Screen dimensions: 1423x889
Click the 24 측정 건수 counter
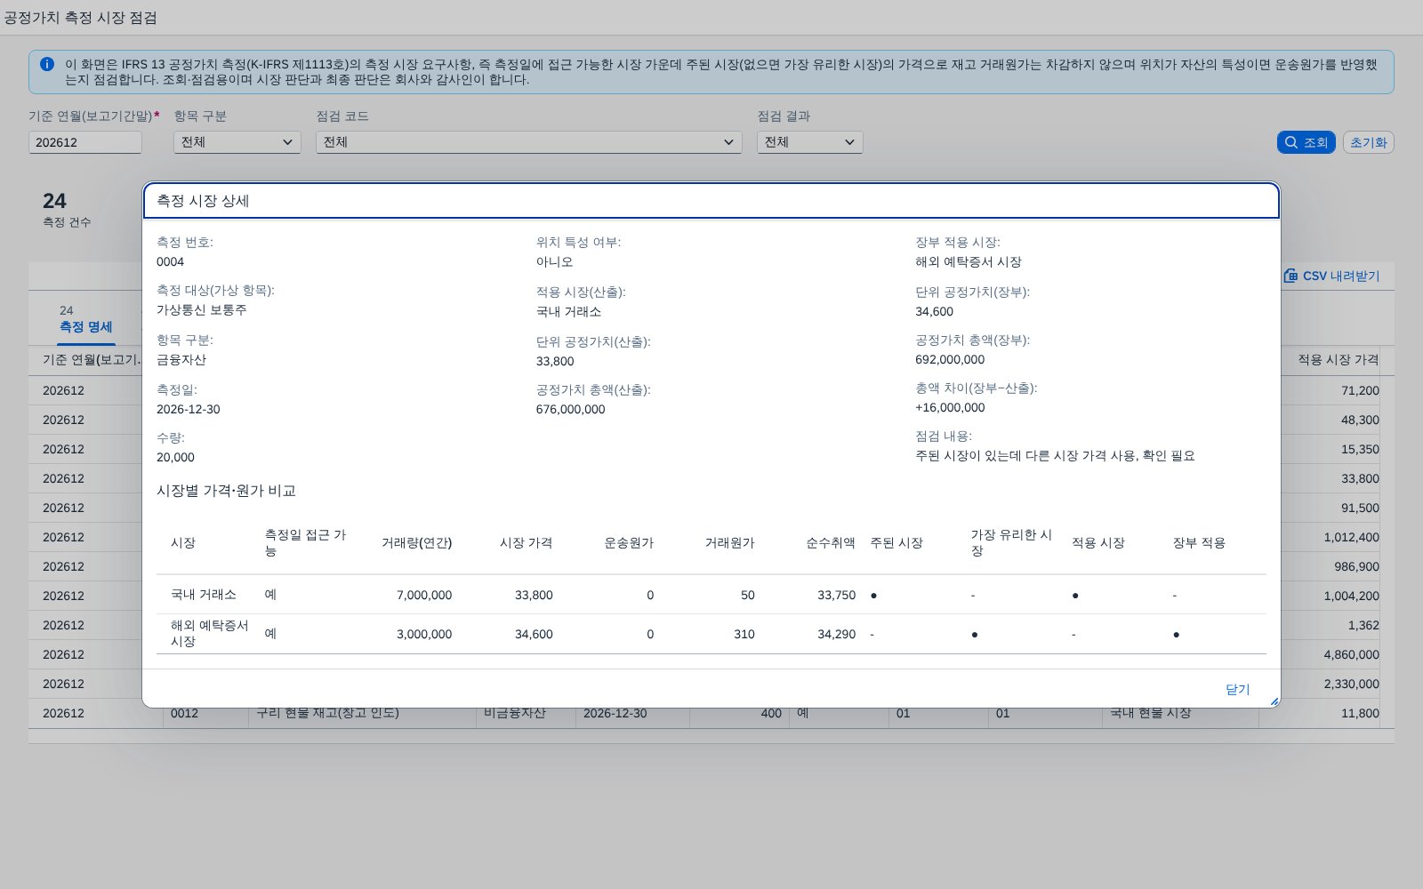[x=67, y=210]
